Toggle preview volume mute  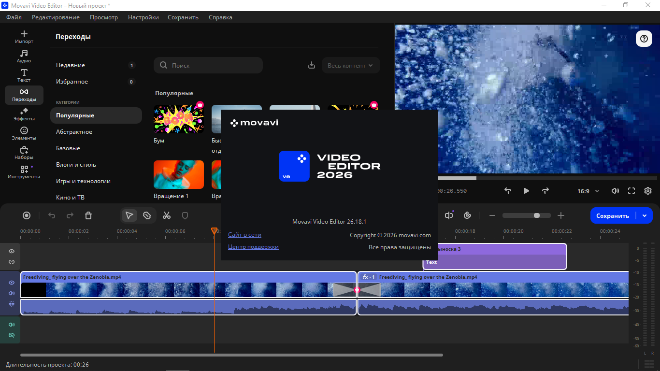tap(615, 191)
